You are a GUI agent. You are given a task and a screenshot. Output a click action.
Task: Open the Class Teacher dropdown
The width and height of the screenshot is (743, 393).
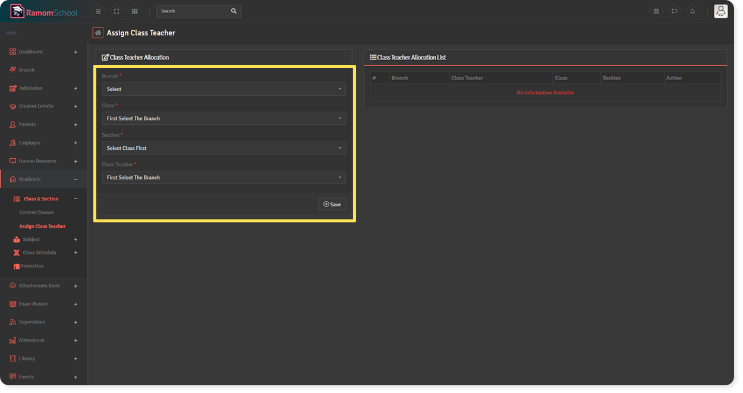(x=223, y=177)
